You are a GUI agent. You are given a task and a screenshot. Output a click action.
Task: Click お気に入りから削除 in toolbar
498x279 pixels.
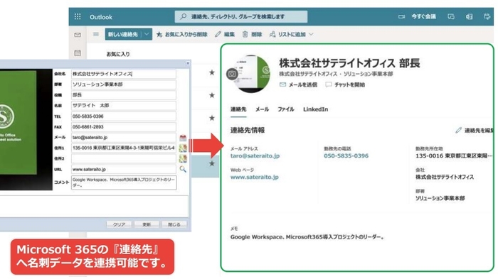point(182,34)
